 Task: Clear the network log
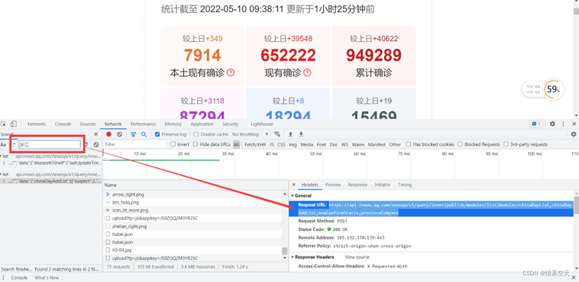tap(119, 134)
